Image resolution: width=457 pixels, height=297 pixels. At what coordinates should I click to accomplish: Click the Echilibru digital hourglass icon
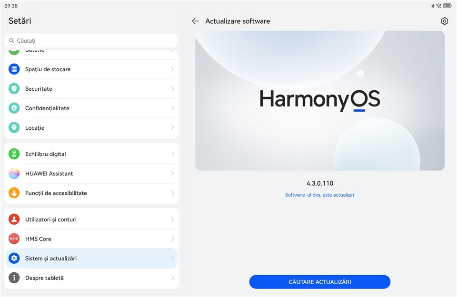click(14, 154)
